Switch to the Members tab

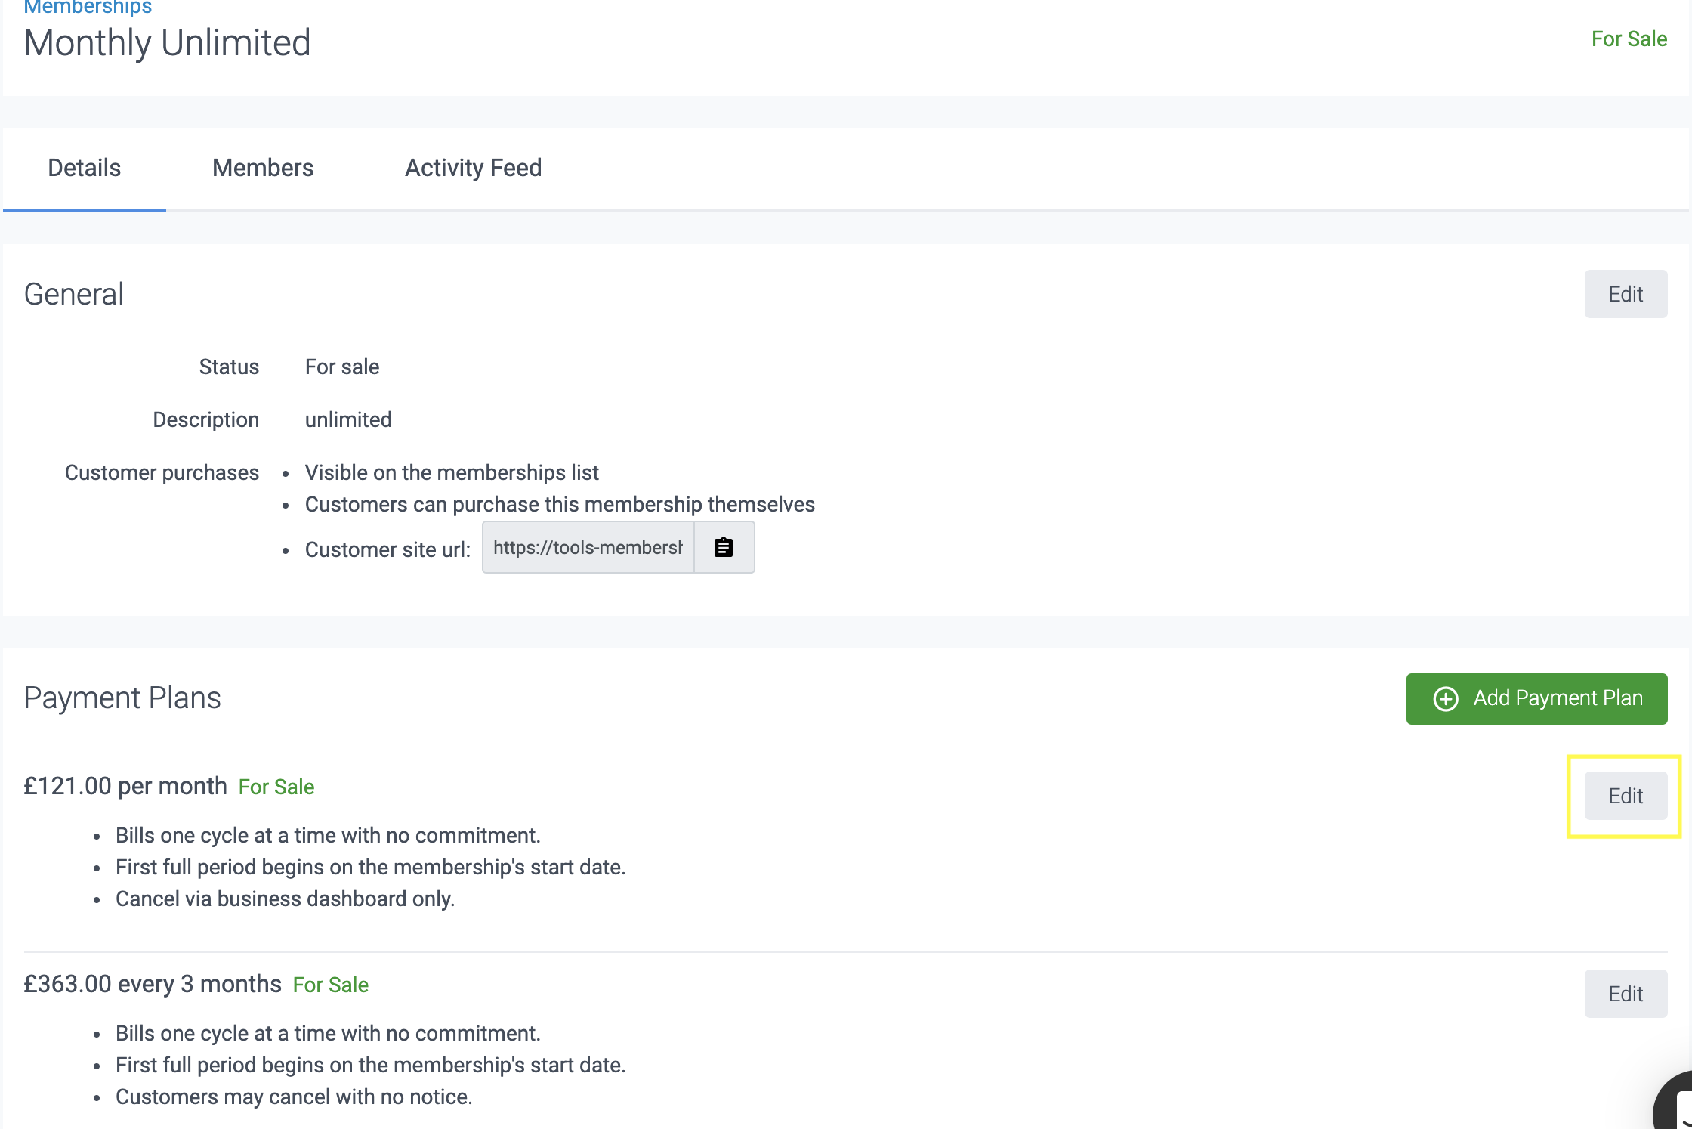262,168
